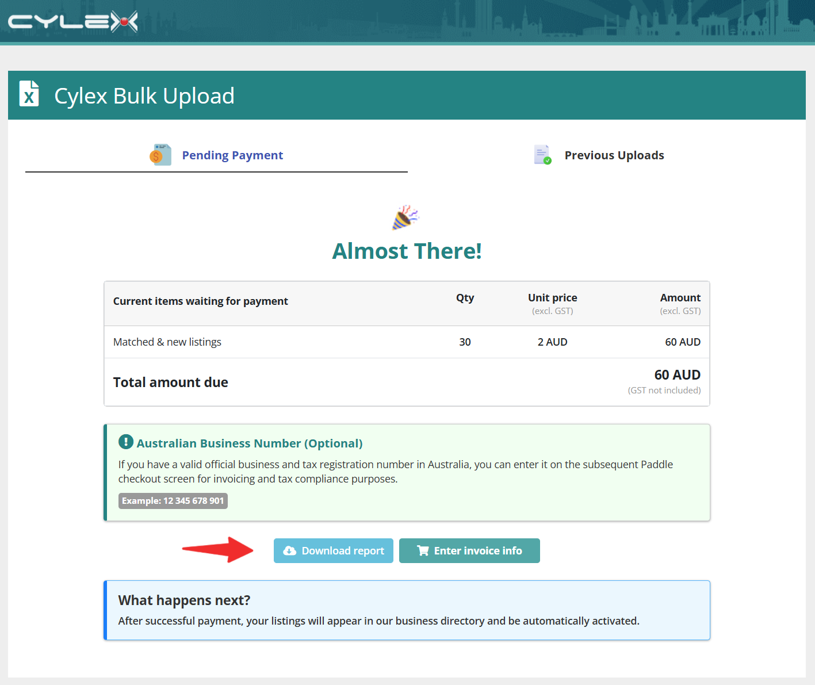815x685 pixels.
Task: Click the Pending Payment dollar document icon
Action: coord(160,155)
